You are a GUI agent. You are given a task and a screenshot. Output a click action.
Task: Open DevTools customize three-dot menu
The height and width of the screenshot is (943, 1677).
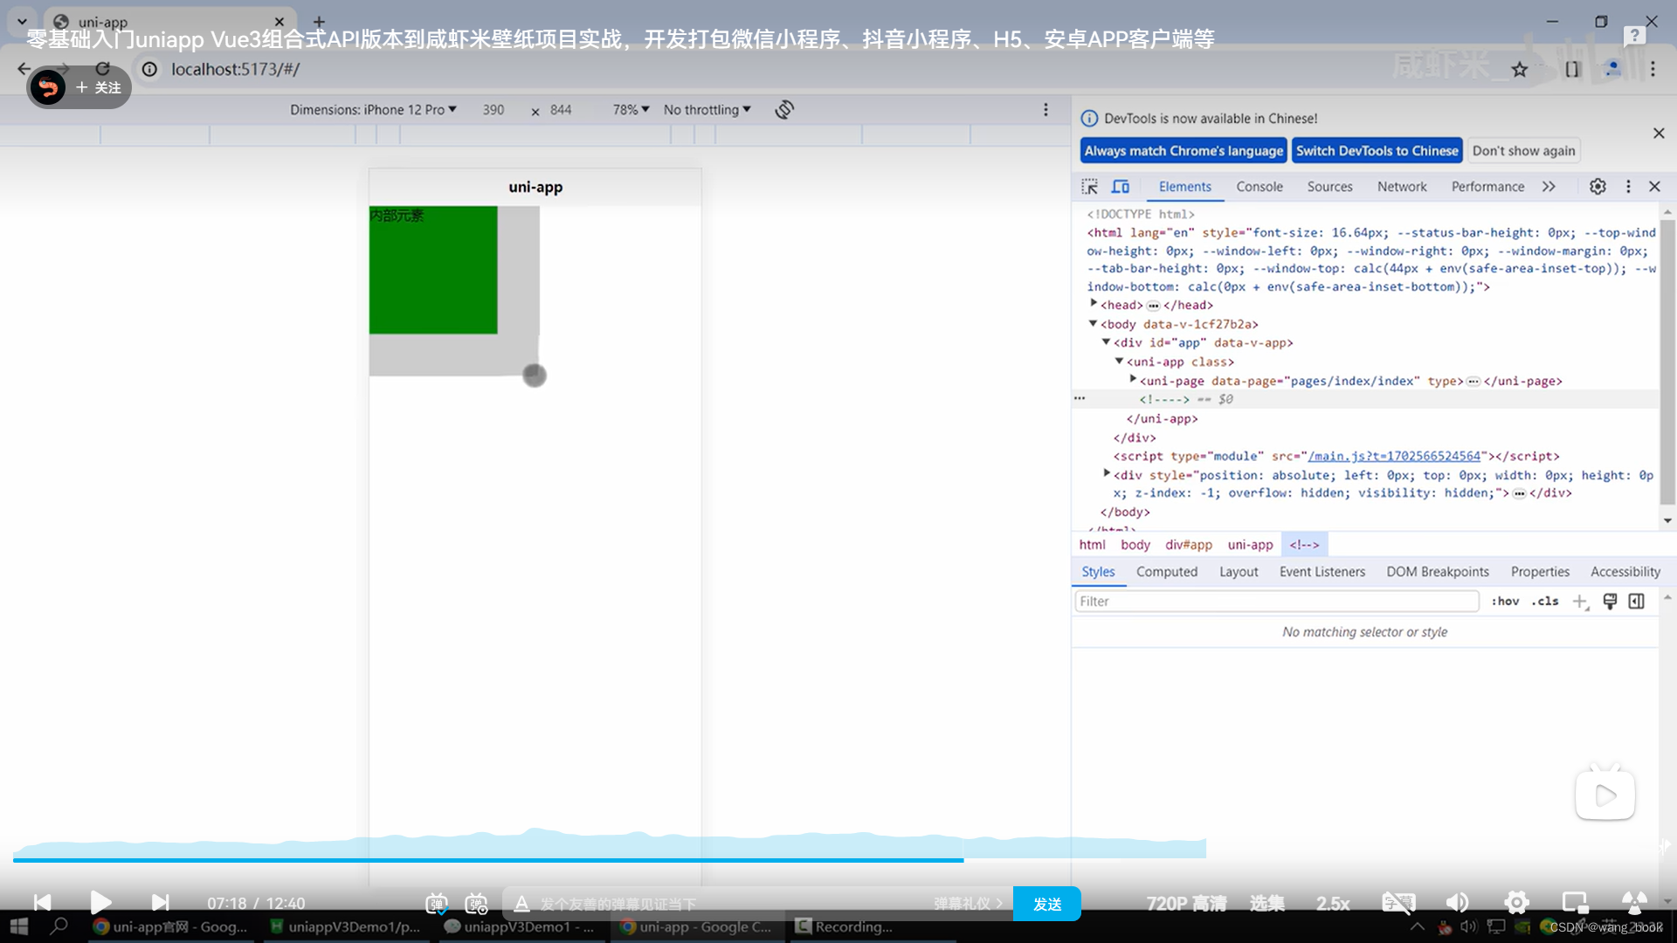[x=1628, y=187]
